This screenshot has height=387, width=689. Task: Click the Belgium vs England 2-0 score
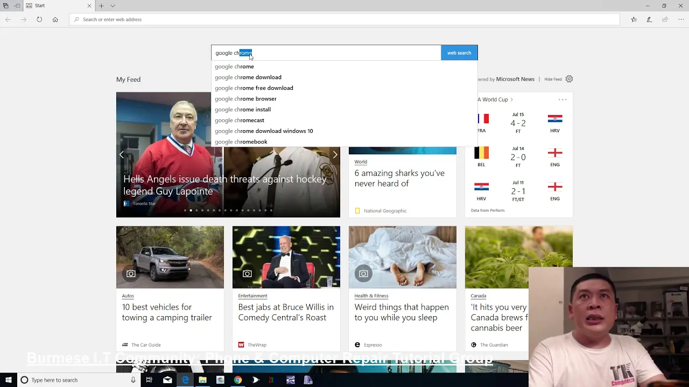pos(518,157)
